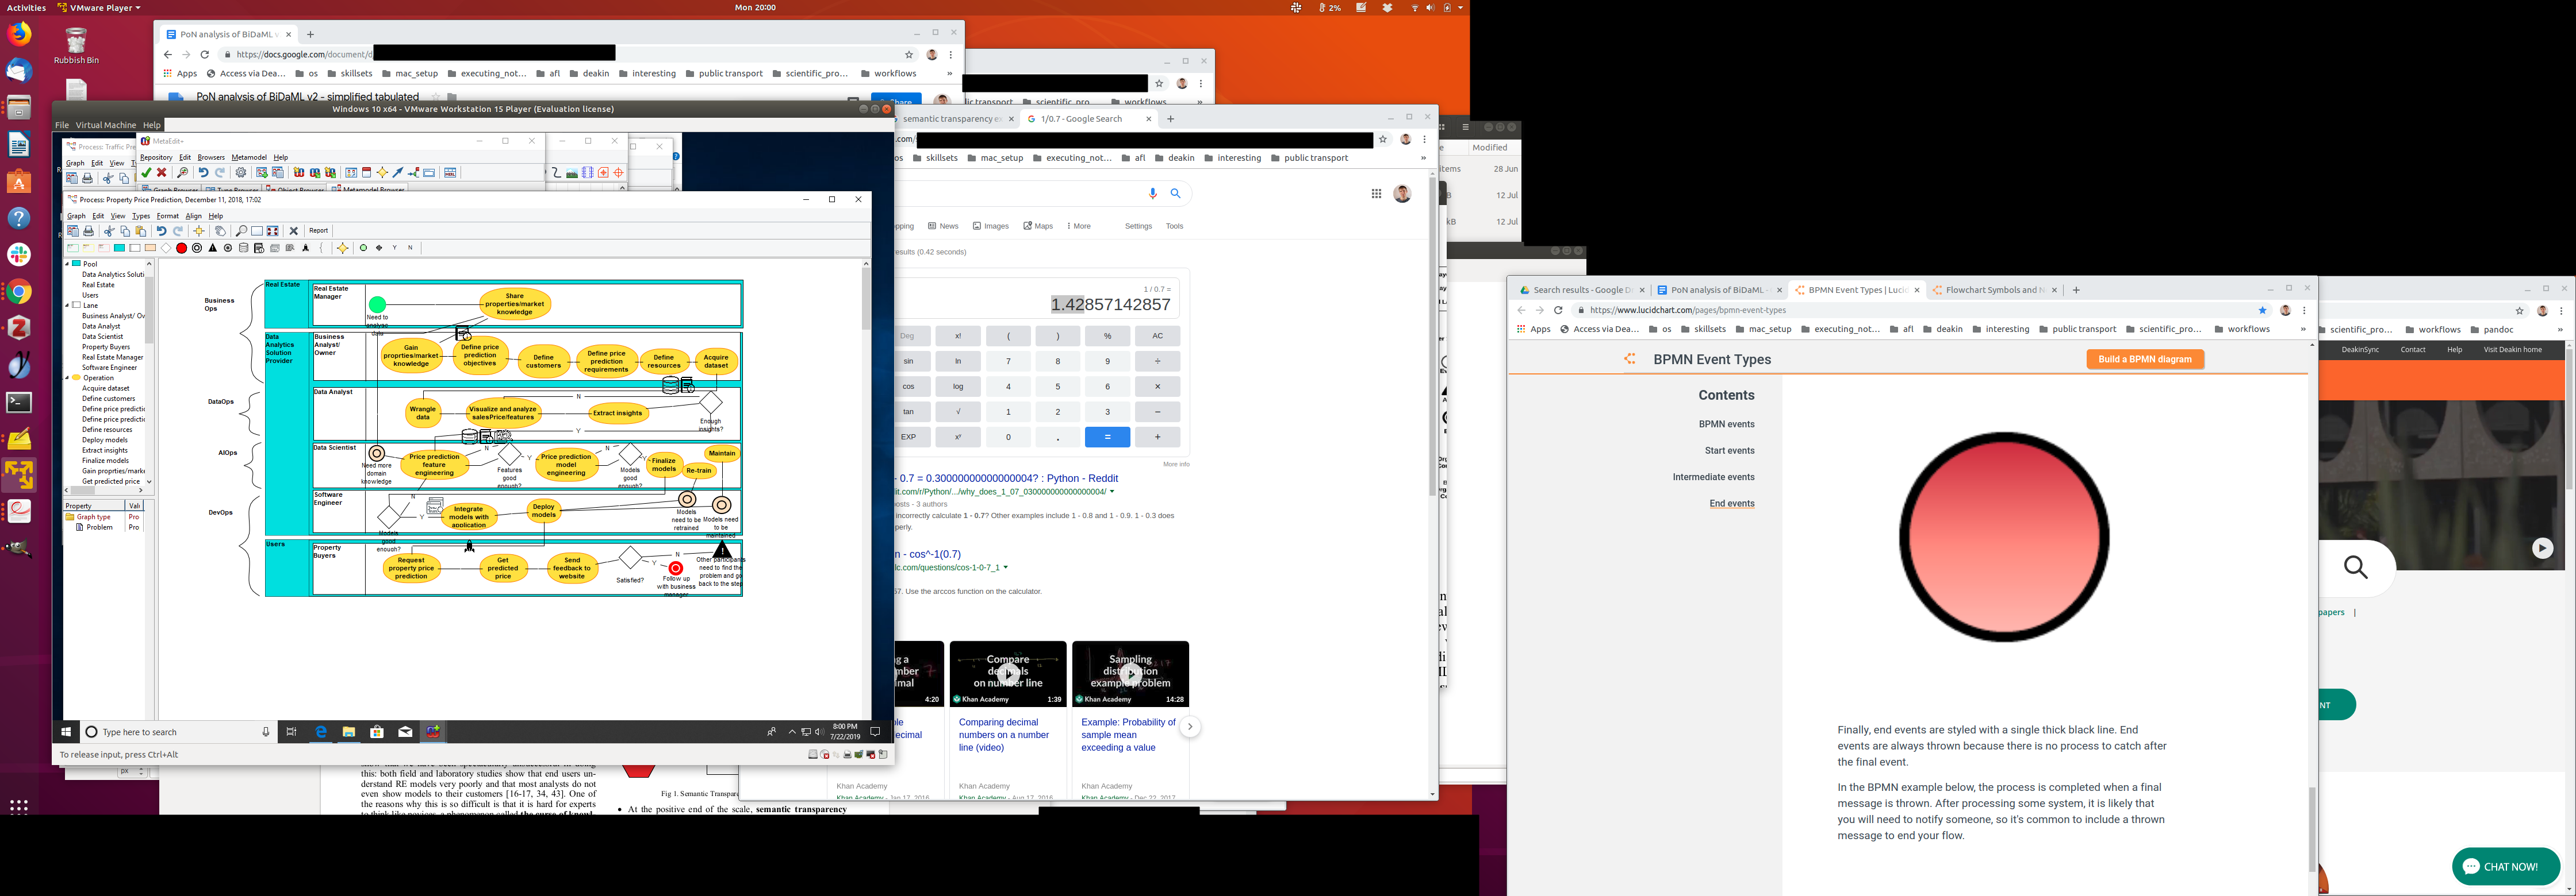2576x896 pixels.
Task: Open the MERL generator icon in MetaEdit+ toolbar
Action: [450, 173]
